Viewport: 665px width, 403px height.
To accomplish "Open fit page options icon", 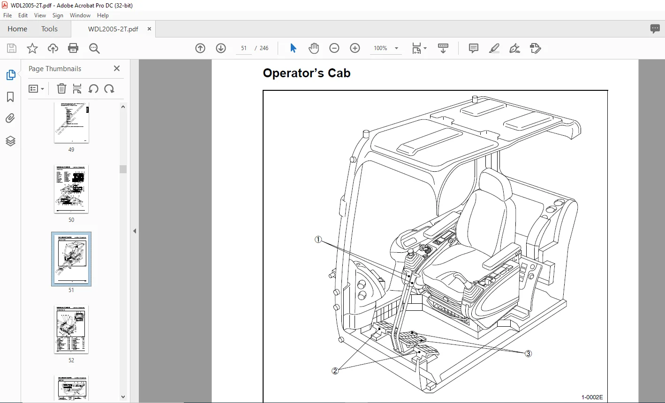I will [419, 48].
